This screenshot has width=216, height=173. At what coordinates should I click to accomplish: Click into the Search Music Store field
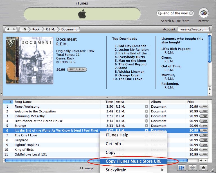(175, 13)
